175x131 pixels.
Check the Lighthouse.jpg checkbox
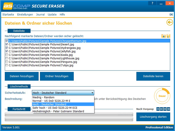7,58
